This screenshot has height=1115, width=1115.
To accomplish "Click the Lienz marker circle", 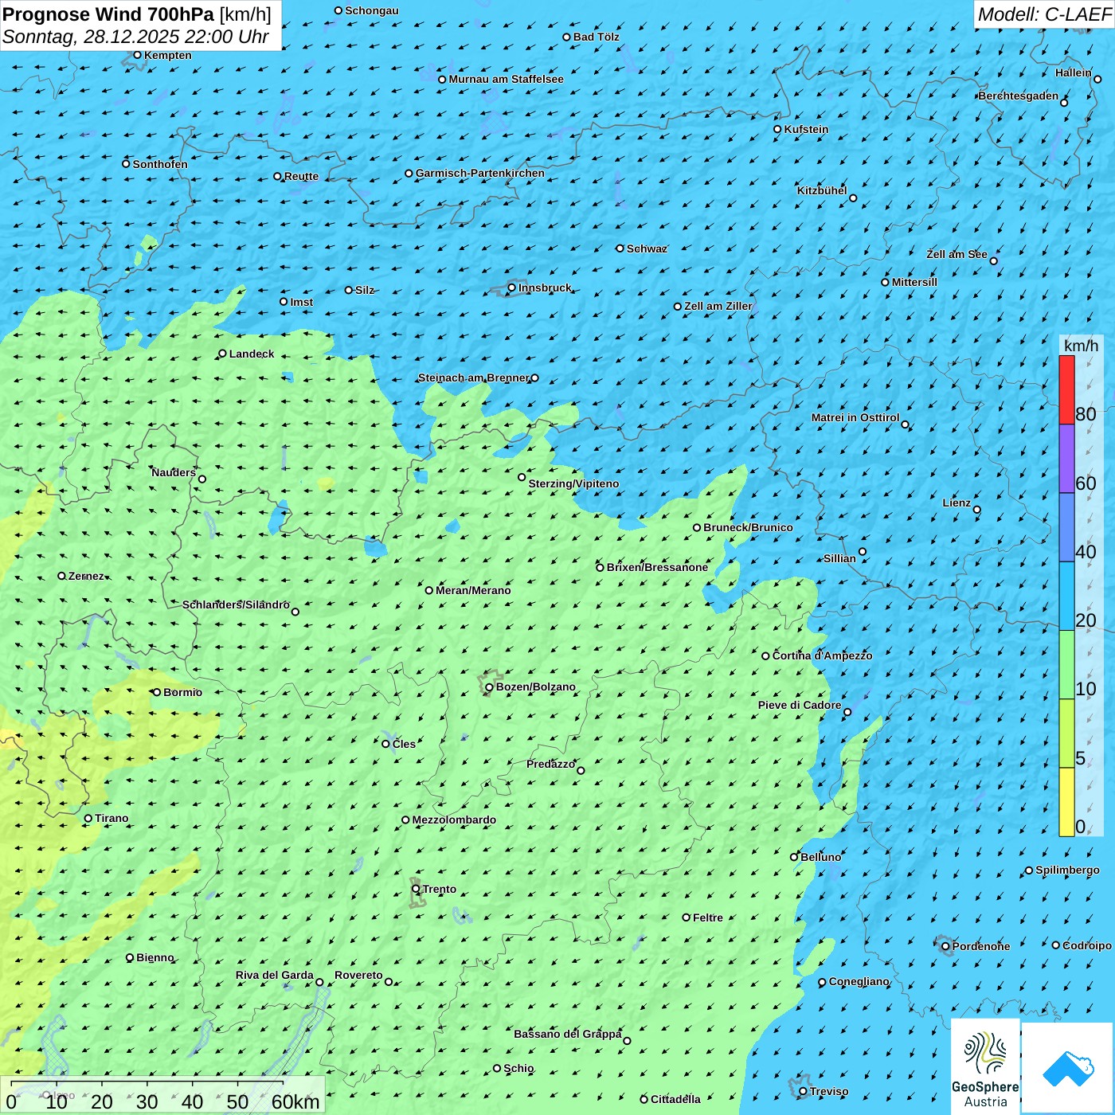I will (x=977, y=510).
